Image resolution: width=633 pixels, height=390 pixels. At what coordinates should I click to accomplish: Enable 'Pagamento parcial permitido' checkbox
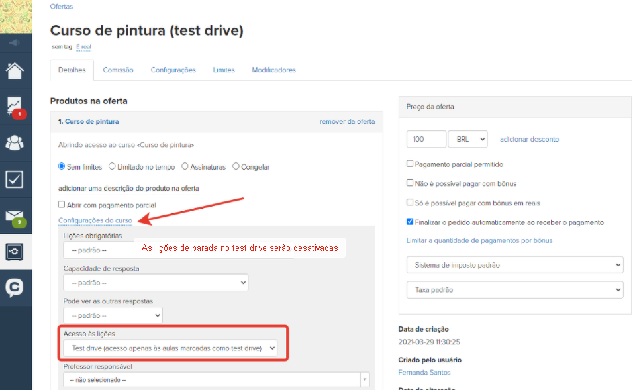pyautogui.click(x=410, y=164)
